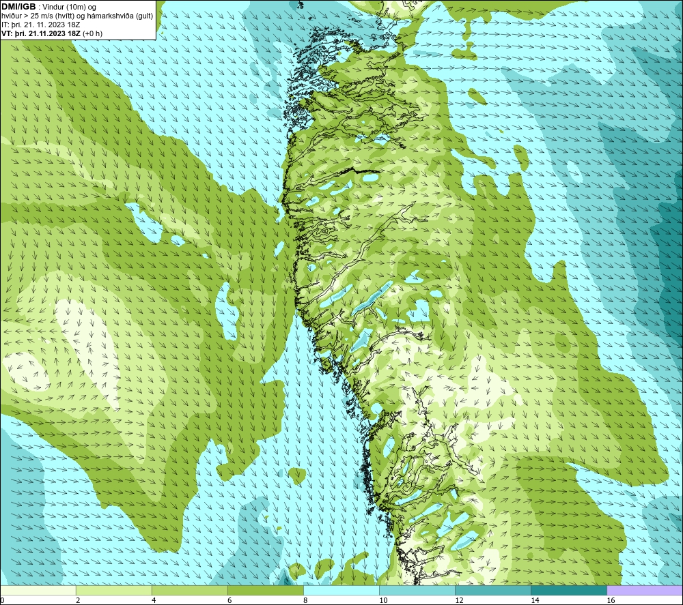Screen dimensions: 683x605
Task: Click the light green 2–4 m/s legend swatch
Action: [113, 591]
